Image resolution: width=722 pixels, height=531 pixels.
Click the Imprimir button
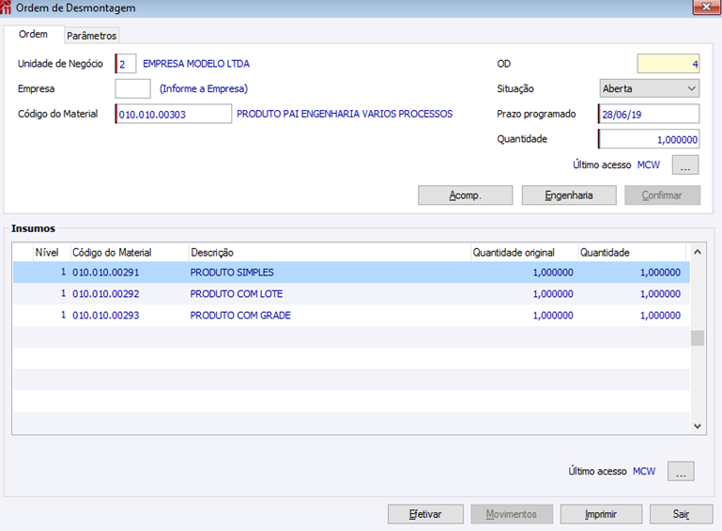601,514
